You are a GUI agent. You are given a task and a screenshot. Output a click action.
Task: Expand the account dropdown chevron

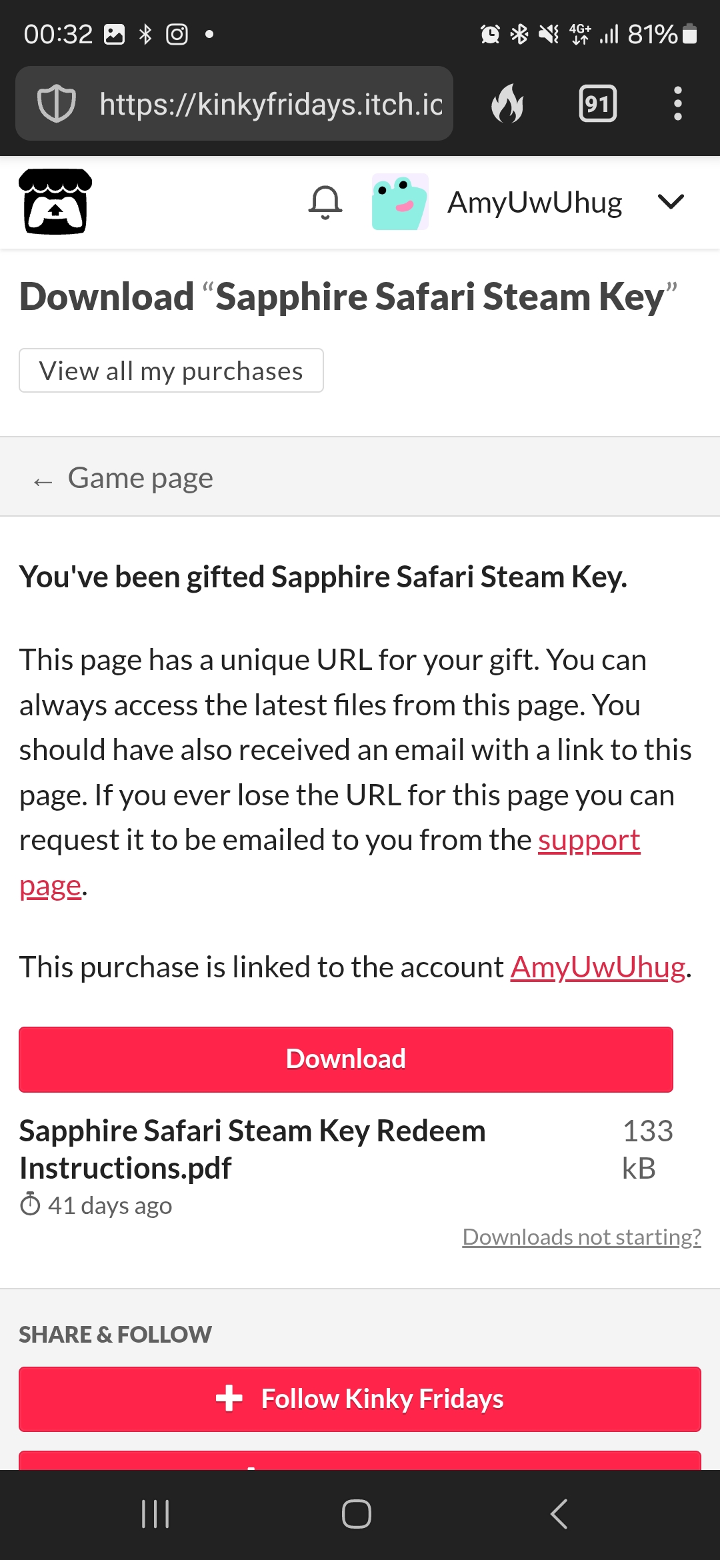point(671,201)
